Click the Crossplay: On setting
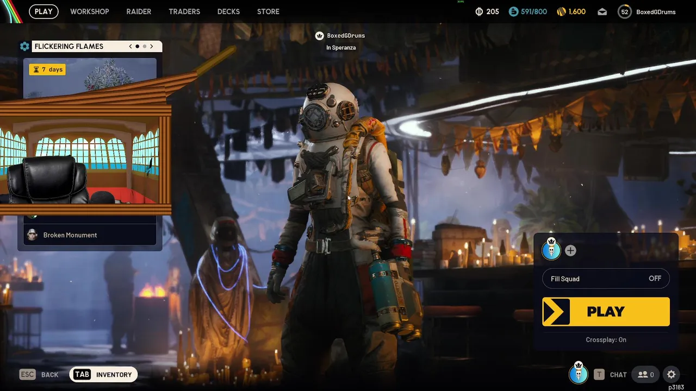Screen dimensions: 696x391 point(606,339)
